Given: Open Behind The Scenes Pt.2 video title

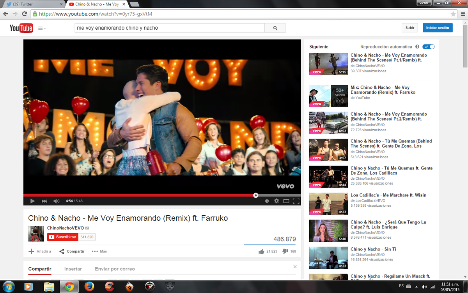Looking at the screenshot, I should (389, 116).
